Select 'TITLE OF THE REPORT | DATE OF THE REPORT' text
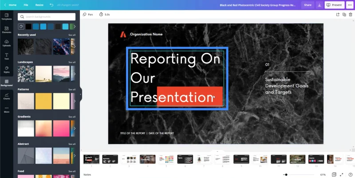The width and height of the screenshot is (355, 178). click(147, 133)
